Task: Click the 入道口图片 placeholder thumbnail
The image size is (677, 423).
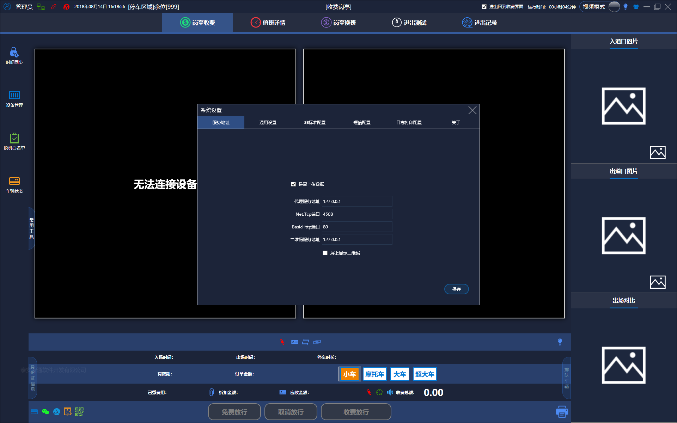Action: [624, 106]
